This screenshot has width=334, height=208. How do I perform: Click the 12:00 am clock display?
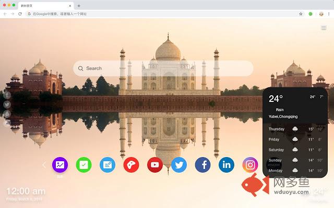pos(26,191)
